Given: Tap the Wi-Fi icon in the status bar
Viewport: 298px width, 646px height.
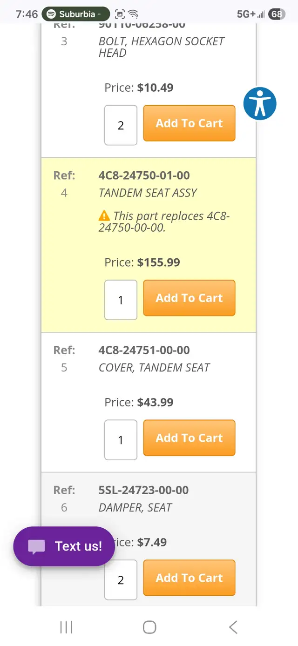Looking at the screenshot, I should coord(134,14).
